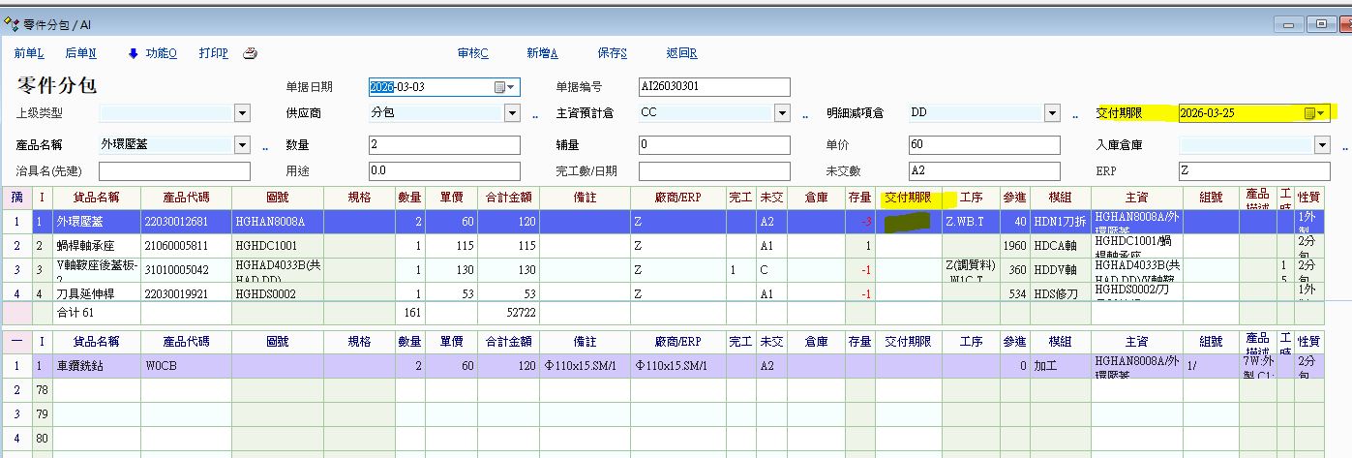1352x458 pixels.
Task: Click the printer icon in the toolbar
Action: pyautogui.click(x=250, y=53)
